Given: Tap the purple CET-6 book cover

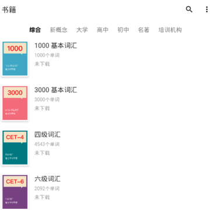Looking at the screenshot, I should point(15,192).
